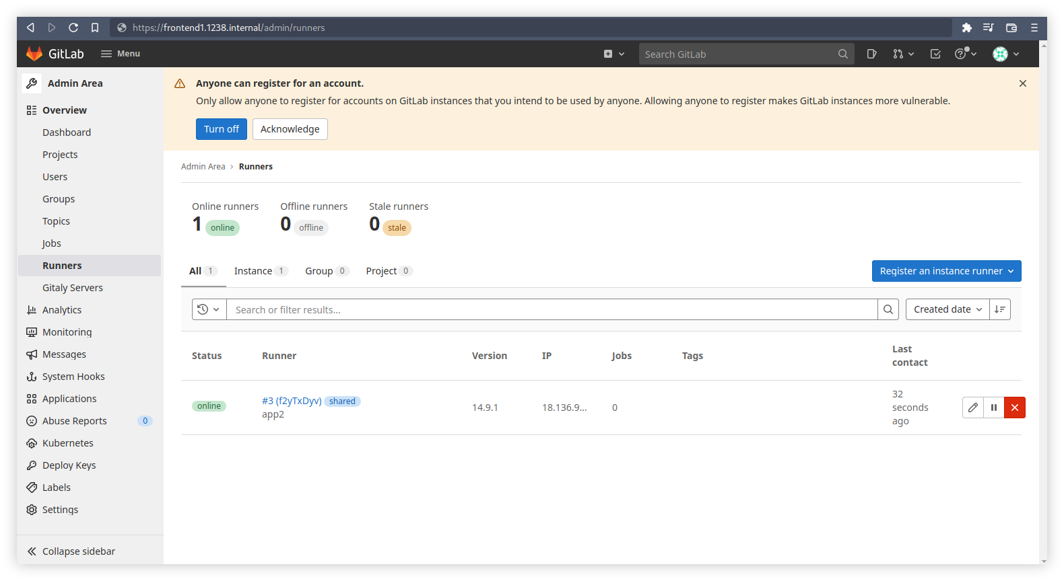Select the Group runners tab
This screenshot has height=581, width=1064.
click(x=326, y=271)
